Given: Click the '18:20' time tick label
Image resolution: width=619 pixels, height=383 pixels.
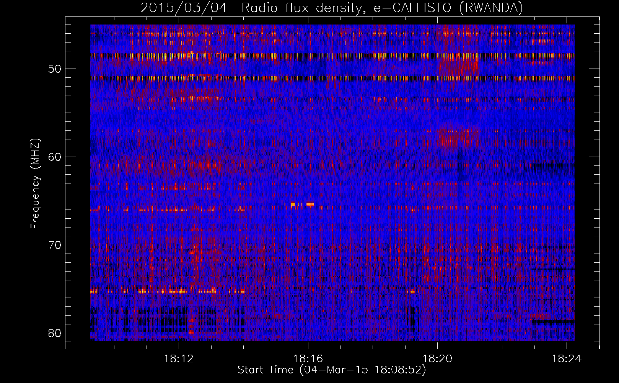Looking at the screenshot, I should click(x=437, y=359).
